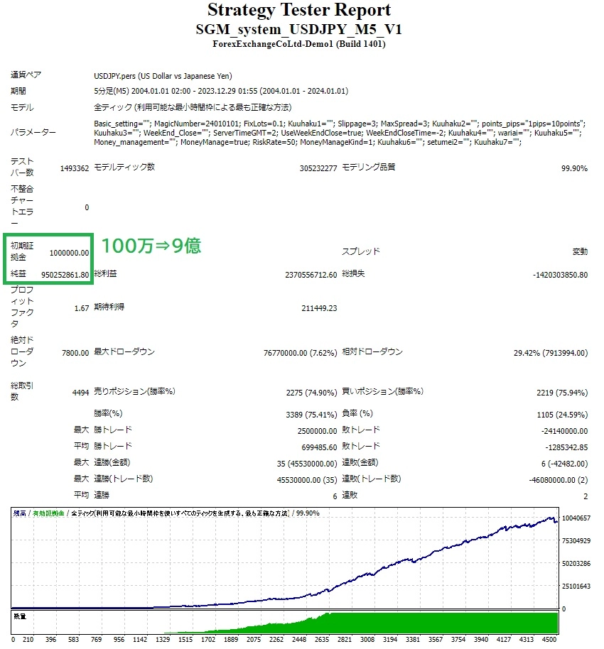Screen dimensions: 604x649
Task: Select the 5分足(M5) period value
Action: [x=221, y=91]
